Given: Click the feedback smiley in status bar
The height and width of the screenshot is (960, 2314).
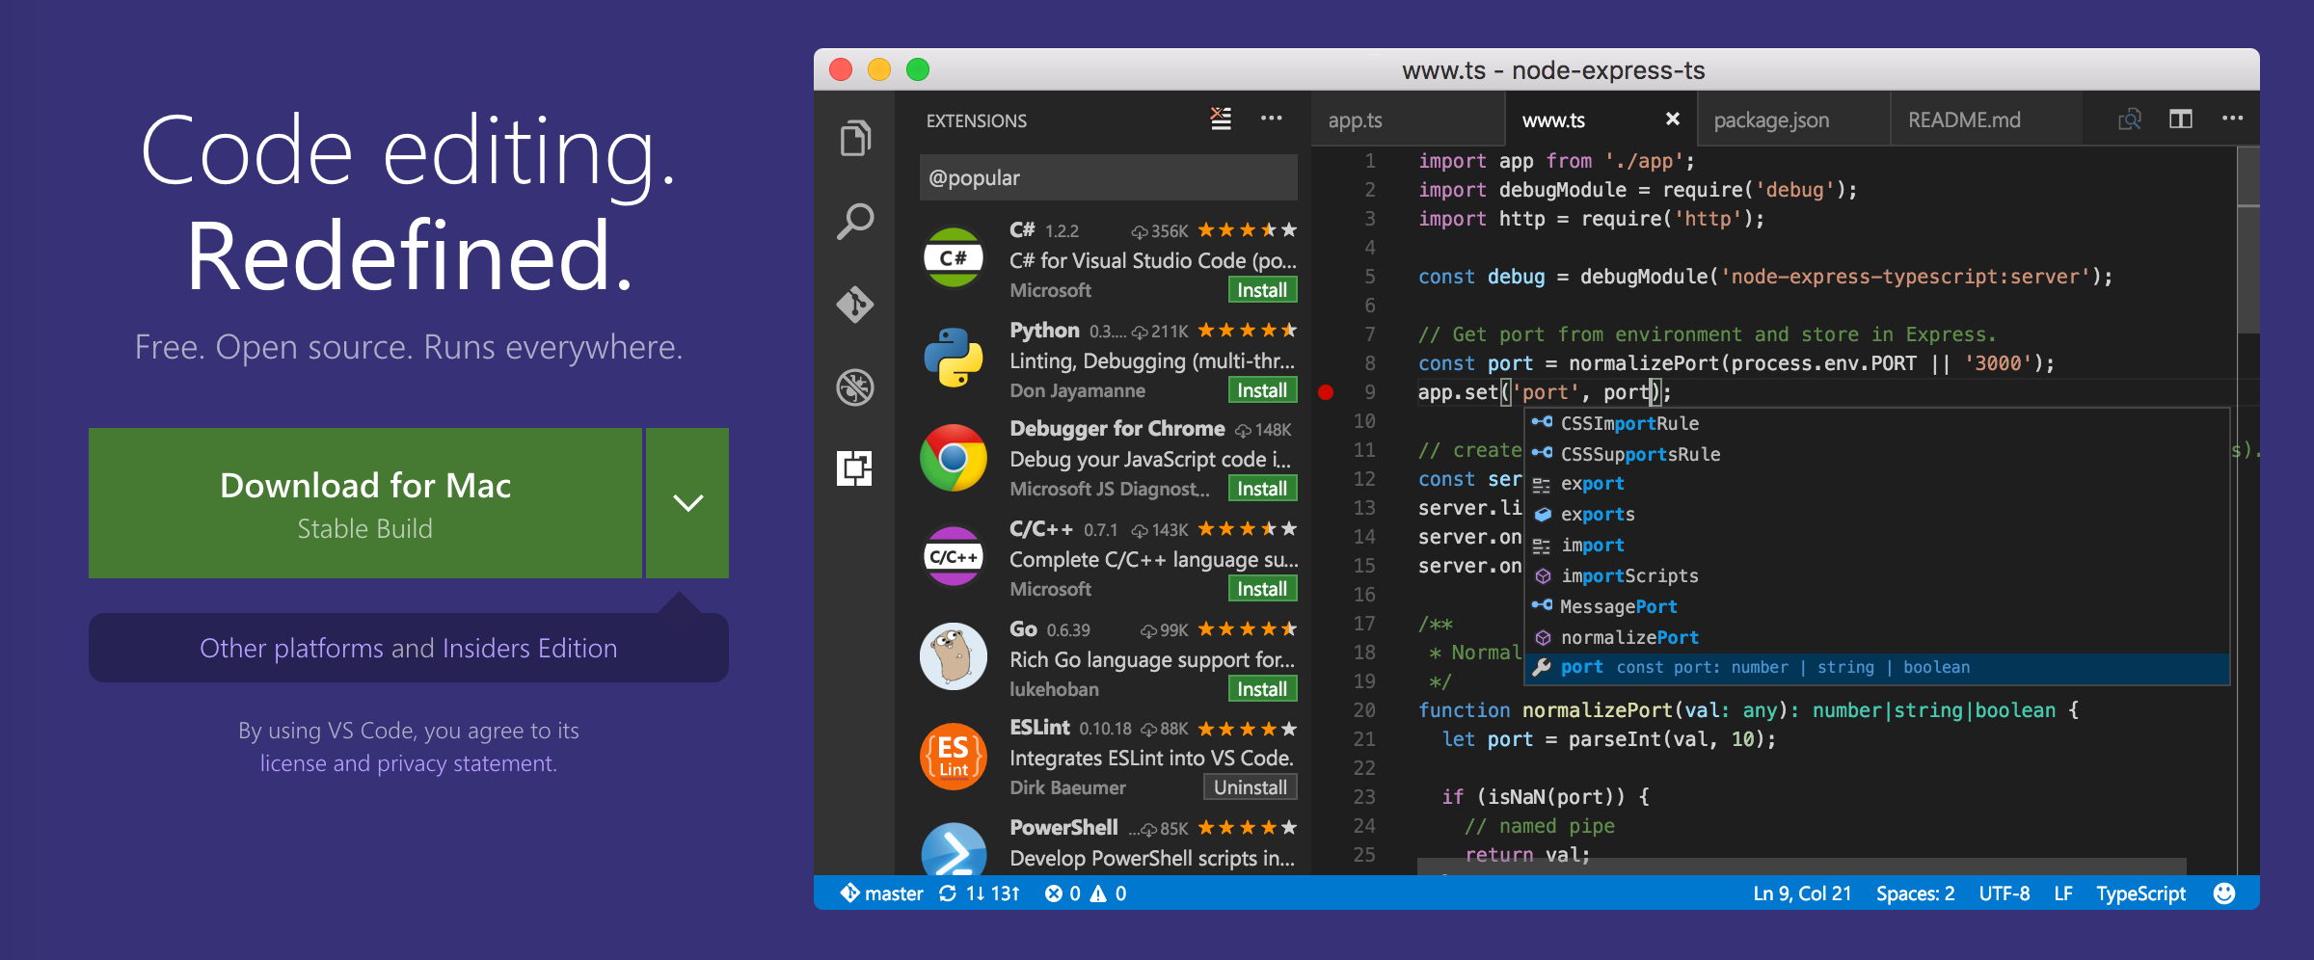Looking at the screenshot, I should click(2224, 893).
